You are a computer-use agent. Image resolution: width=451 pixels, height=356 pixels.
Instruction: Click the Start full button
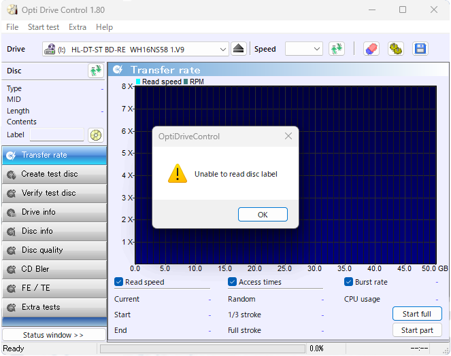click(417, 314)
